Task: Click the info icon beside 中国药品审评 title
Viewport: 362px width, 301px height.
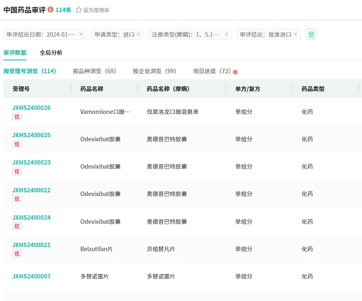Action: (x=50, y=10)
